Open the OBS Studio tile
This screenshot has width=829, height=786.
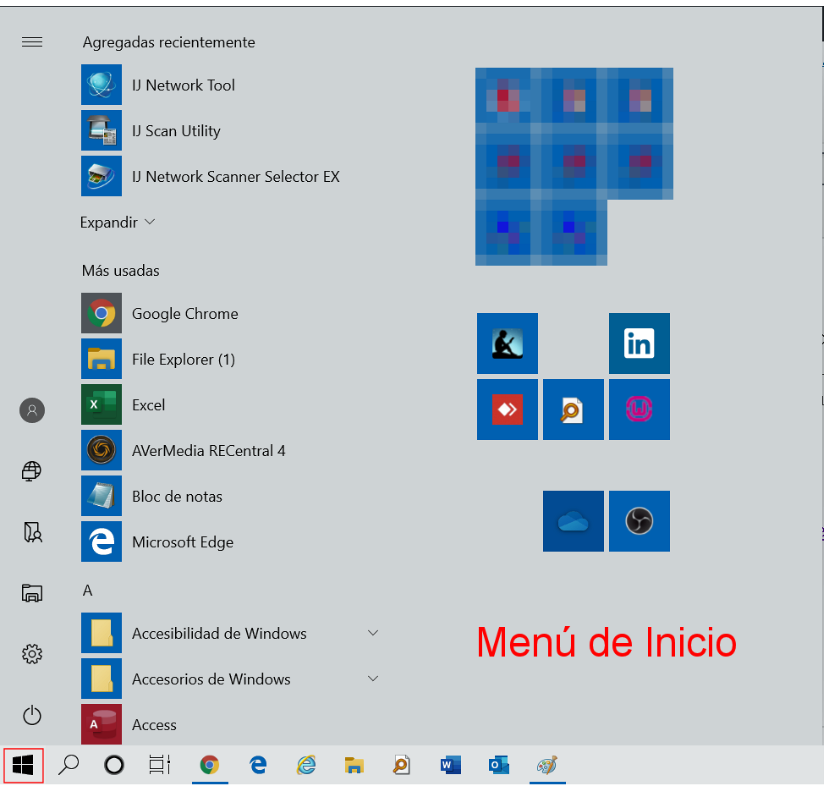pos(640,521)
